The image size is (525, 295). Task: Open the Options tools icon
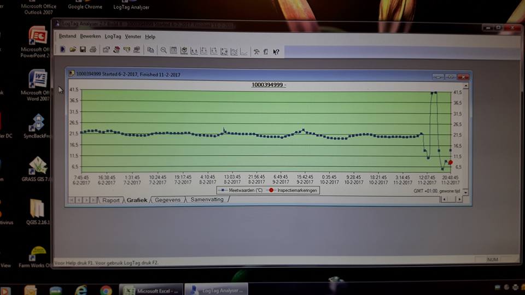click(255, 52)
